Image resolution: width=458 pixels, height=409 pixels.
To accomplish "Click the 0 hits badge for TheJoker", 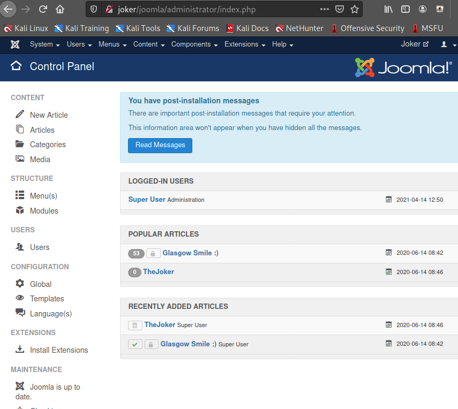I will tap(134, 272).
